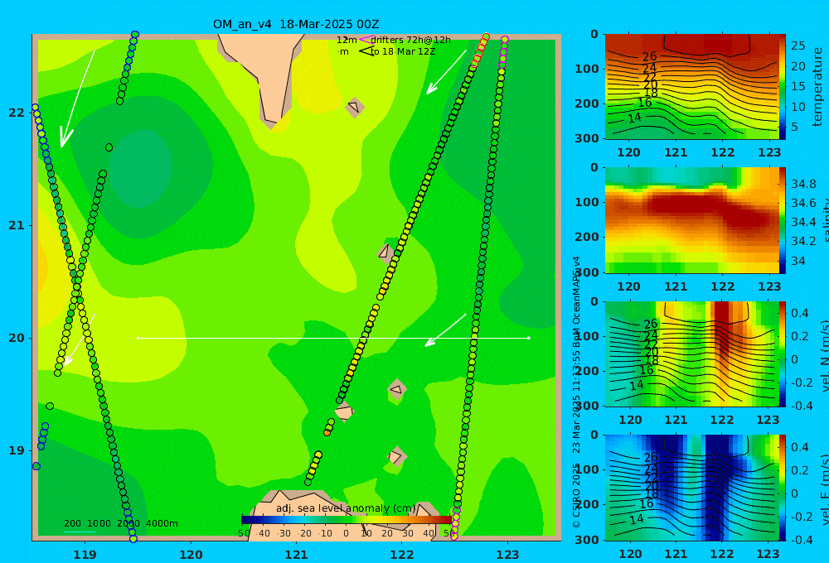Viewport: 829px width, 563px height.
Task: Click the small island near 20.8N 121.8E
Action: (385, 252)
